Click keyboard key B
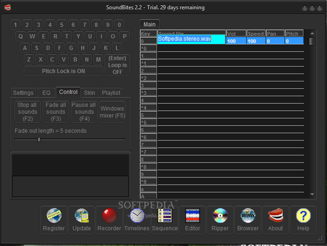This screenshot has height=246, width=327. [x=75, y=60]
